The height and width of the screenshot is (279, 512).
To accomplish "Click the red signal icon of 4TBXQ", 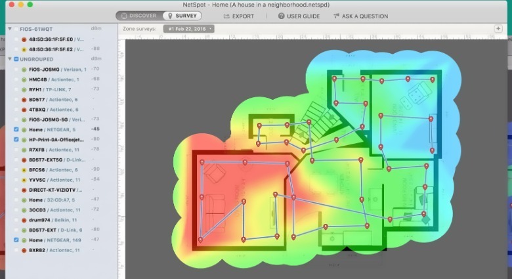I will tap(24, 110).
